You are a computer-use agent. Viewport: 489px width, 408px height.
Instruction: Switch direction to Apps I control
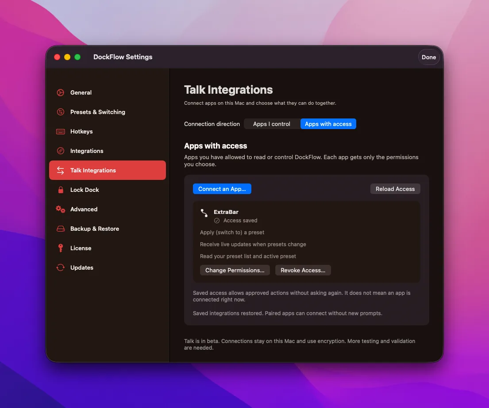pos(272,124)
